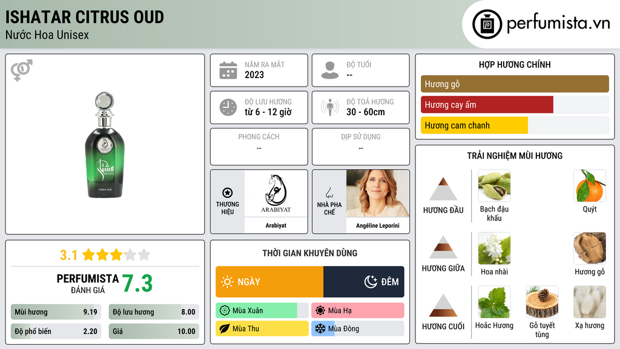Click the launch year value 2023
This screenshot has width=620, height=349.
tap(254, 75)
